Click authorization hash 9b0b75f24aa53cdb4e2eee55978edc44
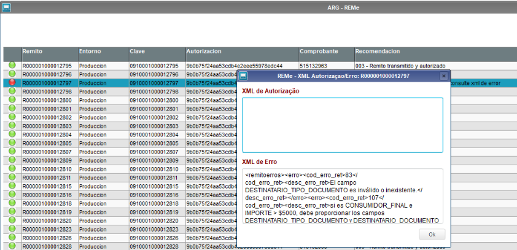 [235, 66]
